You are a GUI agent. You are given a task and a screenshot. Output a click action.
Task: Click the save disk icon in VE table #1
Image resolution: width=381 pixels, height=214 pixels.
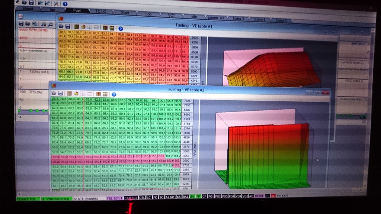pyautogui.click(x=68, y=27)
